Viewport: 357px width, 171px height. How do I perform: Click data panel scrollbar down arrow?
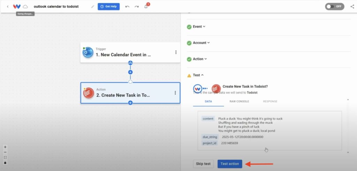pyautogui.click(x=348, y=152)
